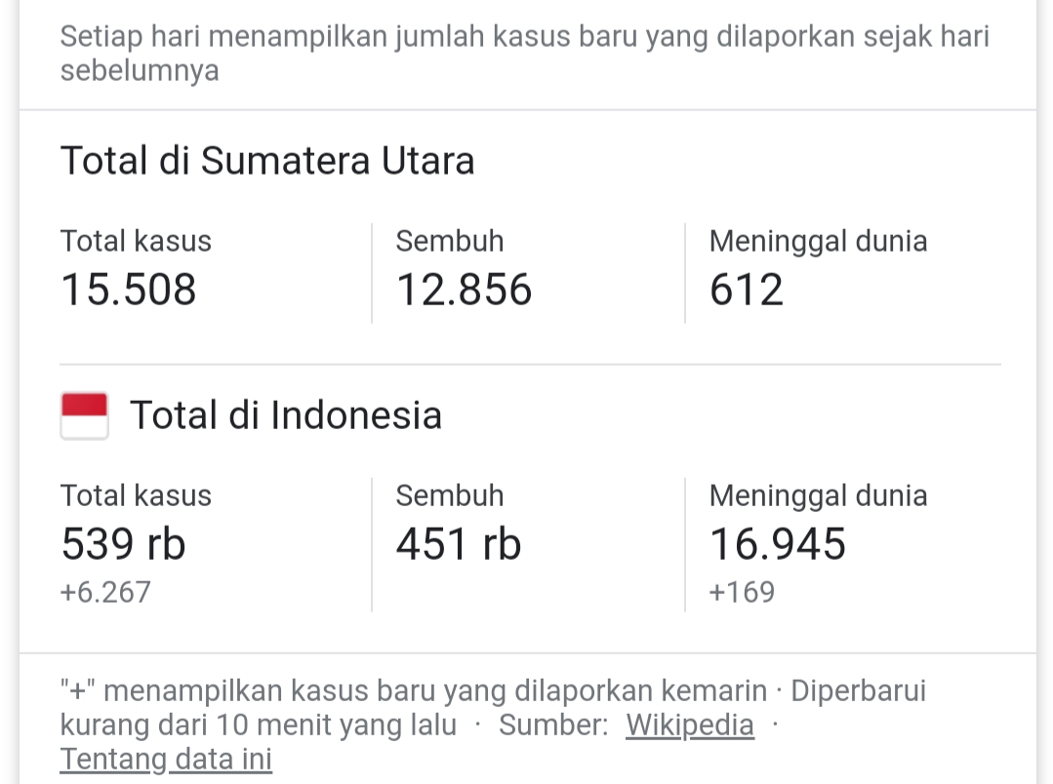The image size is (1053, 784).
Task: Click "Sembuh" label under Sumatera Utara
Action: 450,241
